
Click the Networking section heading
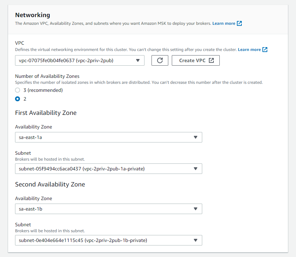coord(33,15)
